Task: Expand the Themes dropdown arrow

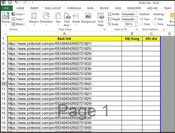Action: coord(6,25)
